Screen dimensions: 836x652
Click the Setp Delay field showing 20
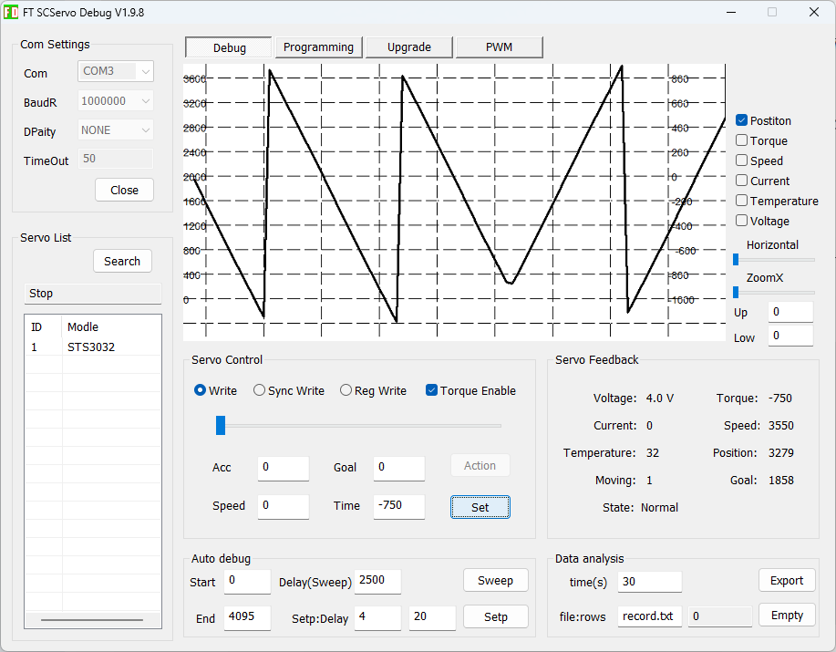coord(432,618)
